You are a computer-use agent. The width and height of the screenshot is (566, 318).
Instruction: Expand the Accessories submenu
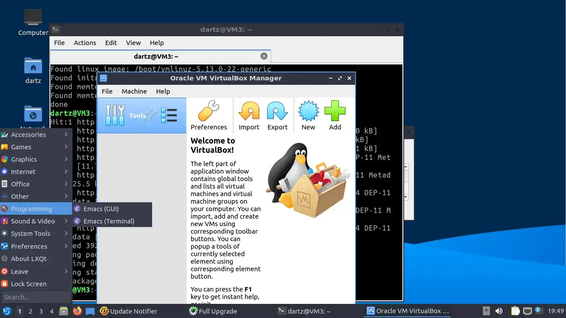(36, 134)
